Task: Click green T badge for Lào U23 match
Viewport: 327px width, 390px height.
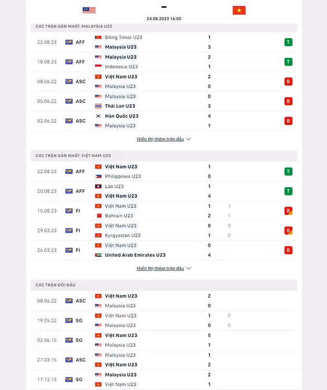Action: click(288, 191)
